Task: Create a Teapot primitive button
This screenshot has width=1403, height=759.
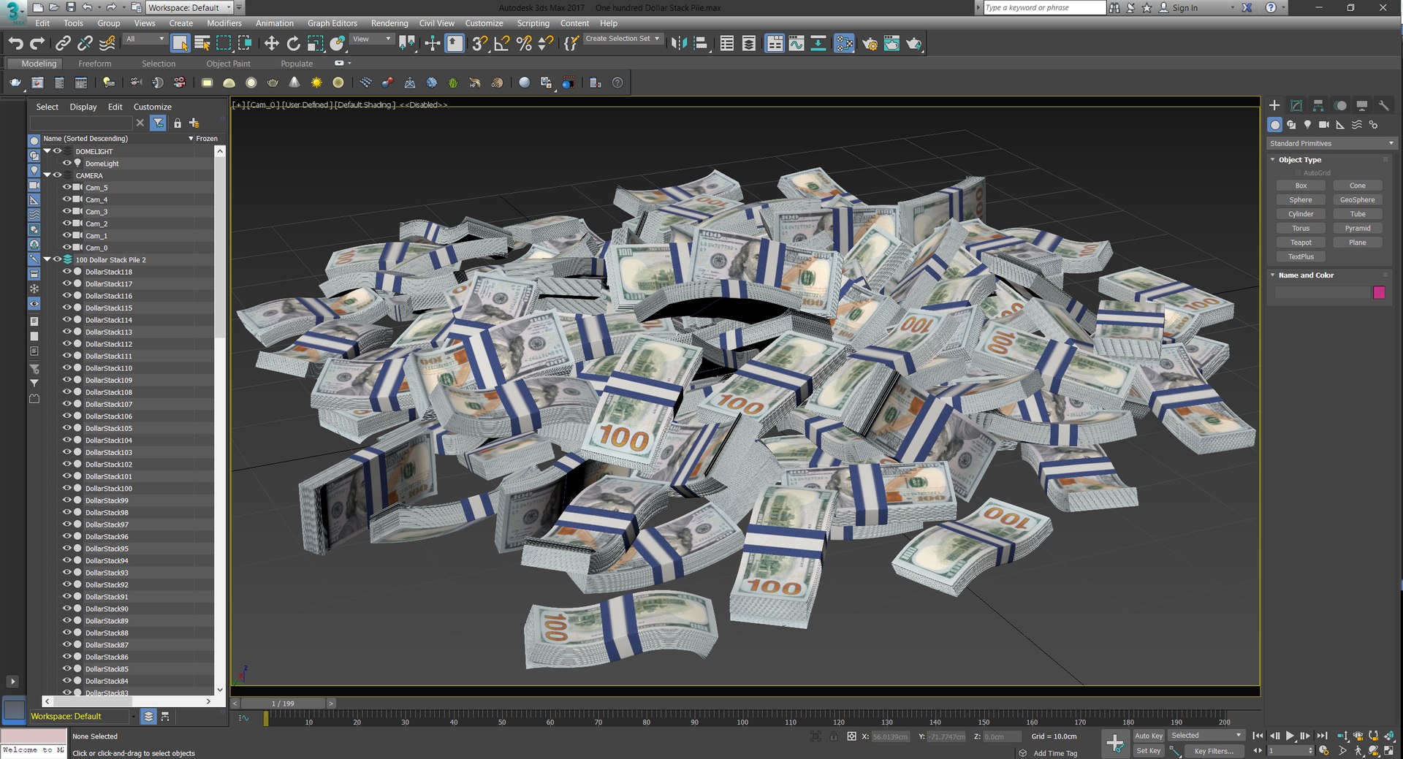Action: (x=1301, y=243)
